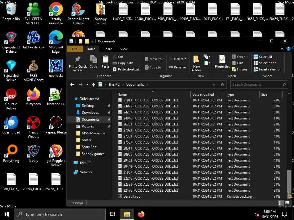
Task: Switch to the Share ribbon tab
Action: [108, 49]
